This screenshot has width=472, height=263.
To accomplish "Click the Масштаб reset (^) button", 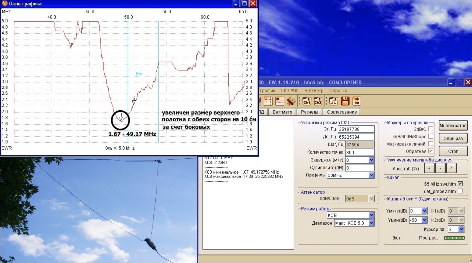I will 451,168.
